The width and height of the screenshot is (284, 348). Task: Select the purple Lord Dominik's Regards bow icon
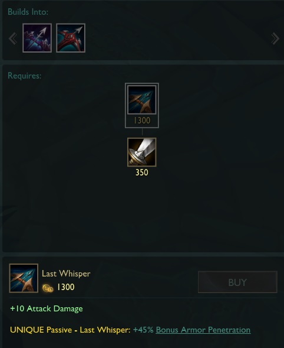click(37, 38)
